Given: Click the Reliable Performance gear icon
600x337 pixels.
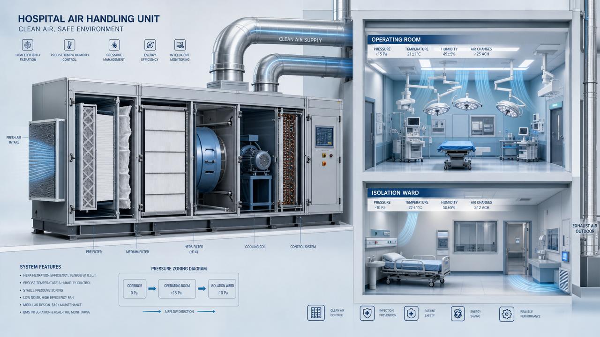Looking at the screenshot, I should coord(506,313).
